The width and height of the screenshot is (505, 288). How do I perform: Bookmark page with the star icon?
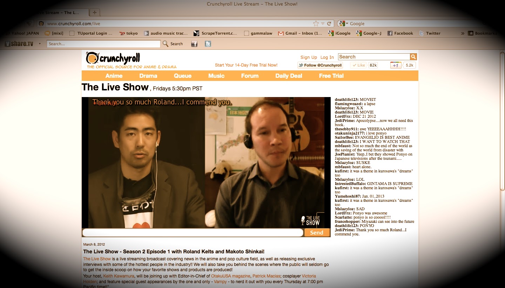[x=316, y=23]
